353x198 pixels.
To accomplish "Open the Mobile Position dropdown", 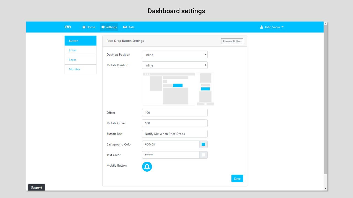I will tap(175, 65).
